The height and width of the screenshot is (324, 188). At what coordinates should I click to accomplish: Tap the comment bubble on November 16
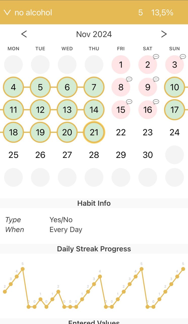(x=156, y=102)
